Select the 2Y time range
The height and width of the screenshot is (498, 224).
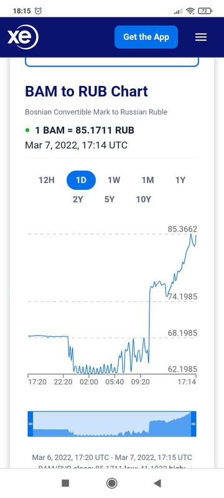(x=78, y=199)
